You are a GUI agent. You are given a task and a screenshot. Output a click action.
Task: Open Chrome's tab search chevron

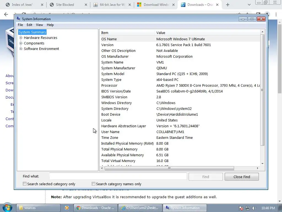(x=249, y=5)
